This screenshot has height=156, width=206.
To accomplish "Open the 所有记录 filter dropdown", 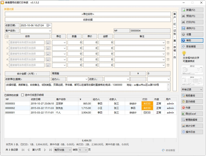I will tap(192, 90).
